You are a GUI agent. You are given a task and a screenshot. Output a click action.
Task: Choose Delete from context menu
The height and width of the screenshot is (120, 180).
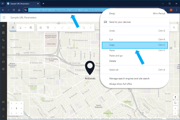tap(135, 61)
